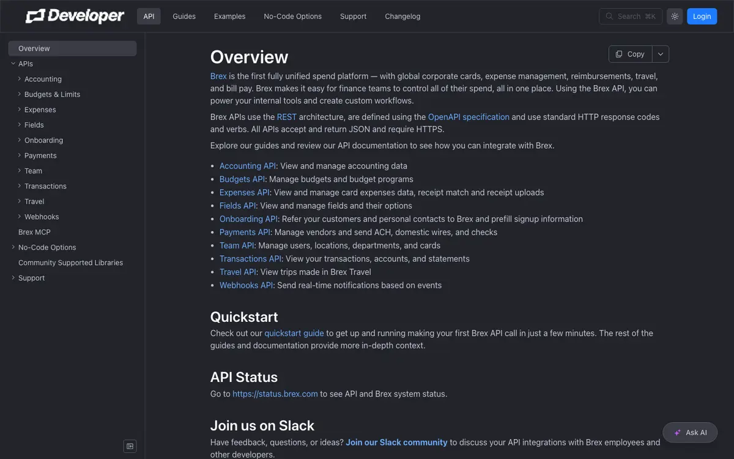Open Community Supported Libraries page
The width and height of the screenshot is (734, 459).
pyautogui.click(x=72, y=263)
